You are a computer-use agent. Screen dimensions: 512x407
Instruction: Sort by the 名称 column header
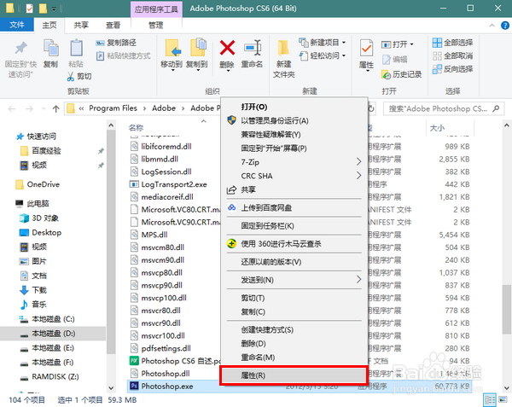[136, 128]
